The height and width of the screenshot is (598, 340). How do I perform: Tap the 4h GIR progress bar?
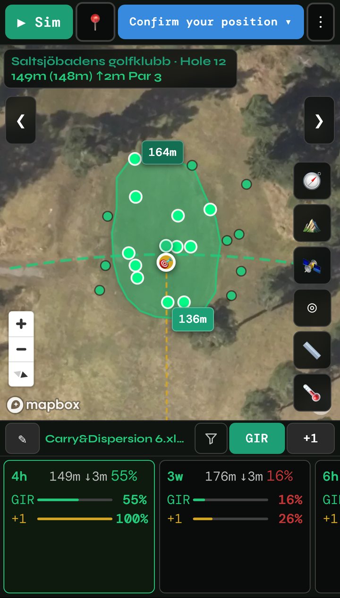click(75, 500)
